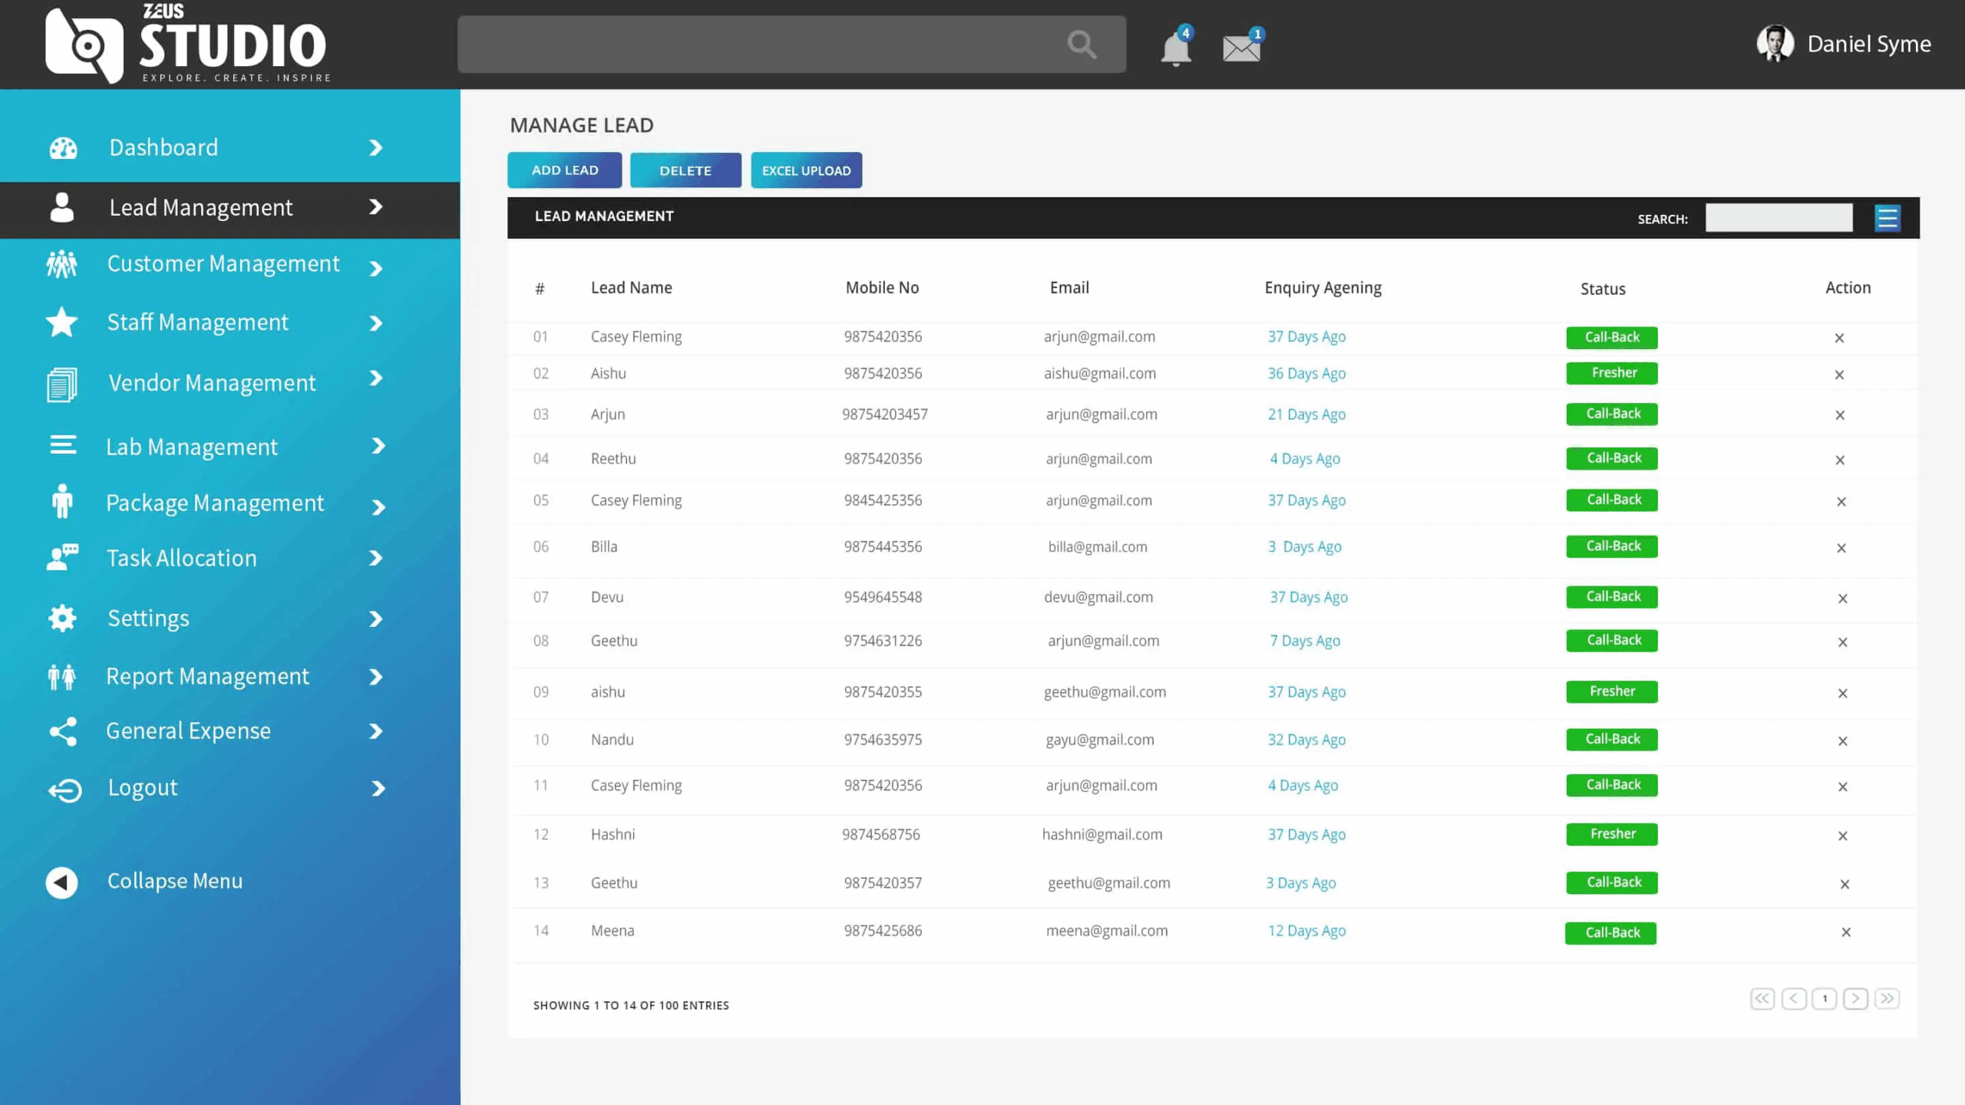Image resolution: width=1965 pixels, height=1105 pixels.
Task: Click the Collapse Menu arrow icon
Action: [61, 882]
